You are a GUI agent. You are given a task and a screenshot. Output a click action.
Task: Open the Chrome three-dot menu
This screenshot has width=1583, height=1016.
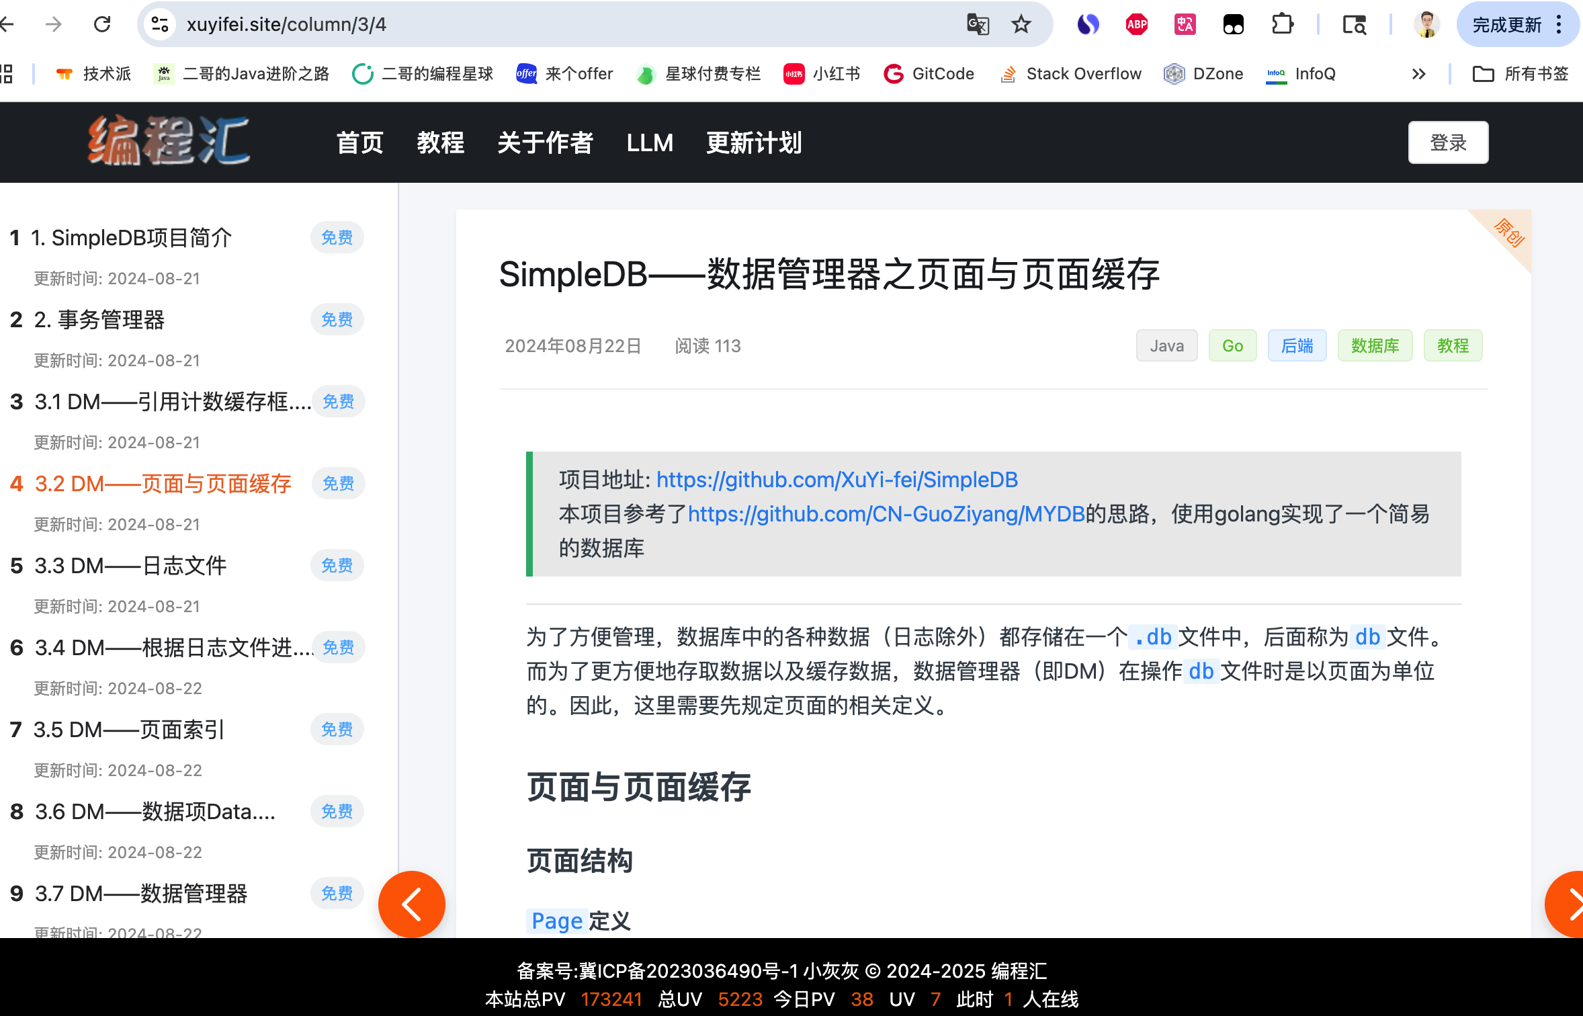(x=1559, y=25)
